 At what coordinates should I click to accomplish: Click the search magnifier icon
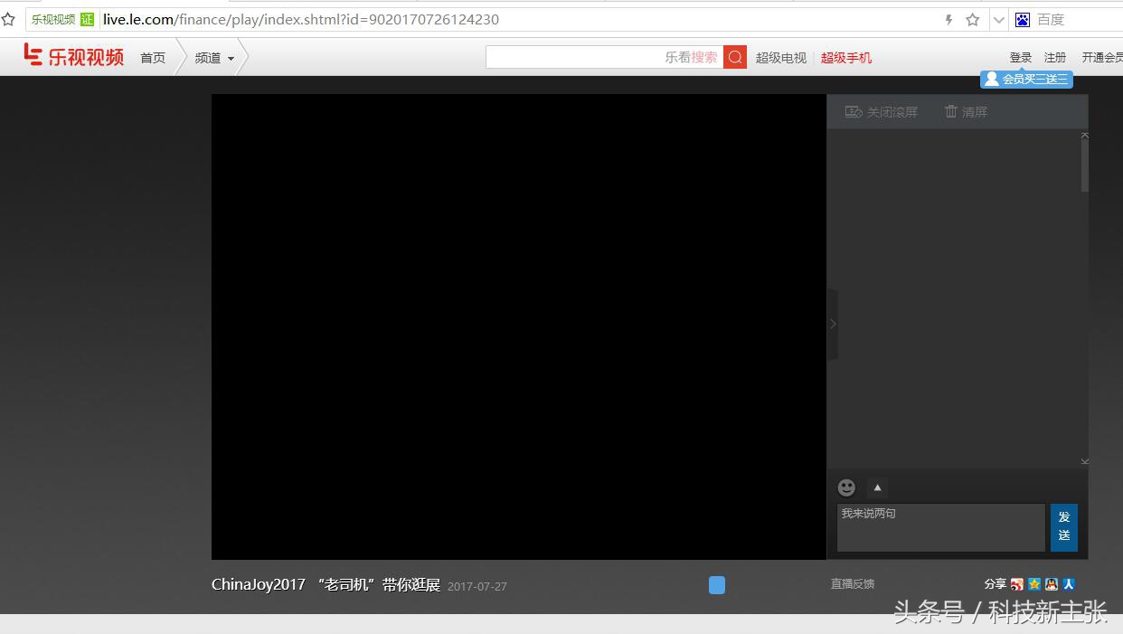[x=734, y=56]
